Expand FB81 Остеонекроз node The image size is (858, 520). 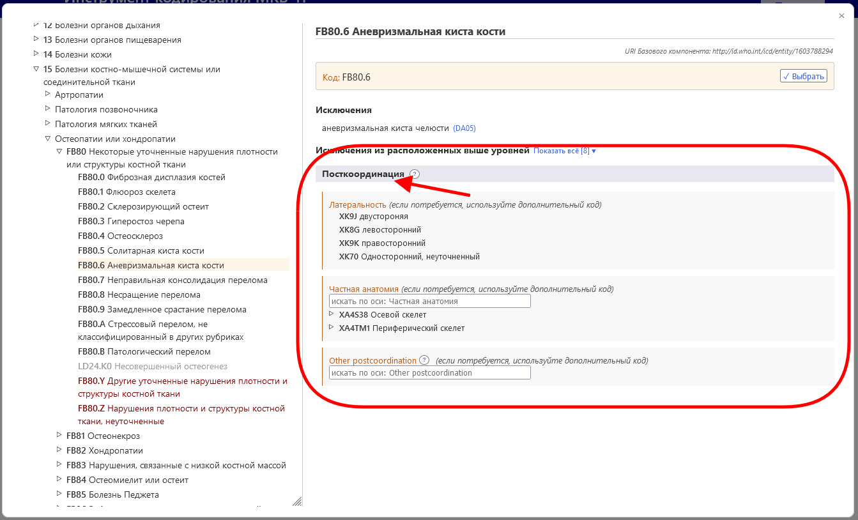59,435
